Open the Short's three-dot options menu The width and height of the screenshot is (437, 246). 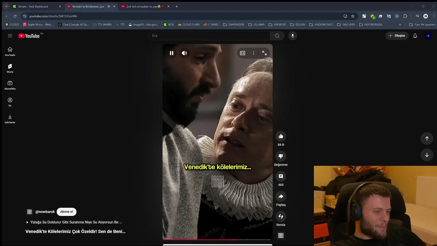pyautogui.click(x=253, y=53)
